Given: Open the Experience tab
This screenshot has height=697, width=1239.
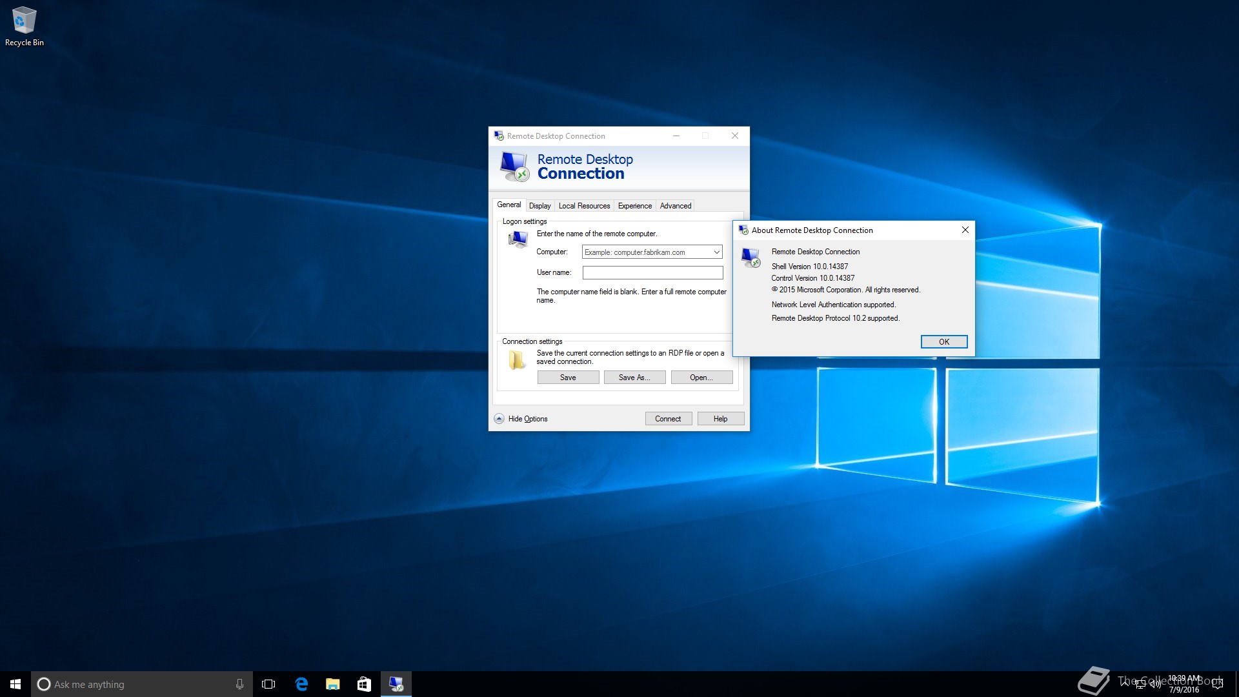Looking at the screenshot, I should click(x=634, y=206).
